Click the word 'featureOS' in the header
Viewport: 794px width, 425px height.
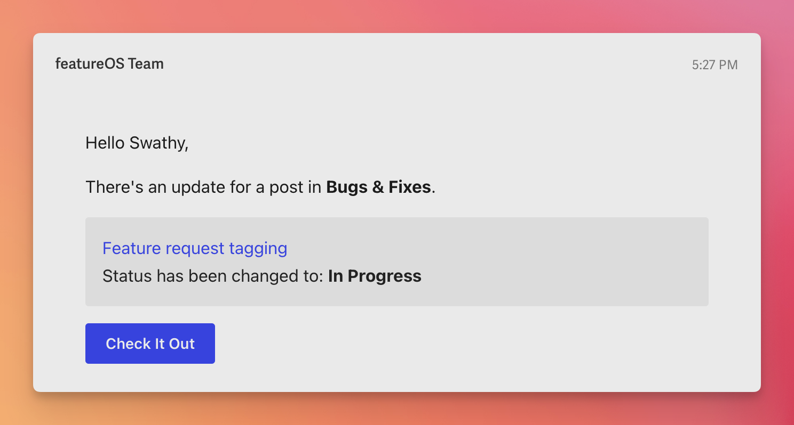(x=90, y=64)
